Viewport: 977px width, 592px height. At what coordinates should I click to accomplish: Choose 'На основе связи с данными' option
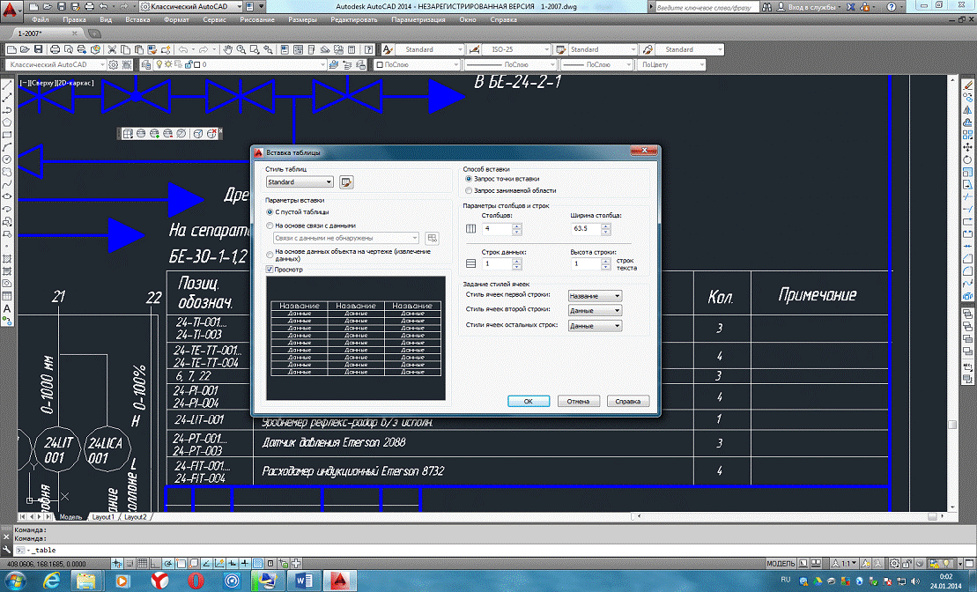click(270, 226)
